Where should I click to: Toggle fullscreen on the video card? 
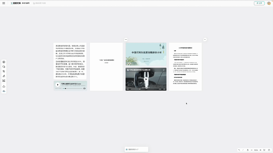click(164, 70)
